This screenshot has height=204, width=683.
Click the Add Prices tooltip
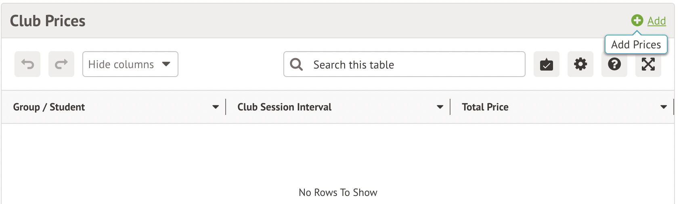636,45
